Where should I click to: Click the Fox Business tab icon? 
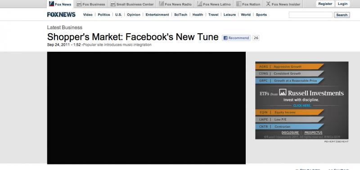coord(79,4)
